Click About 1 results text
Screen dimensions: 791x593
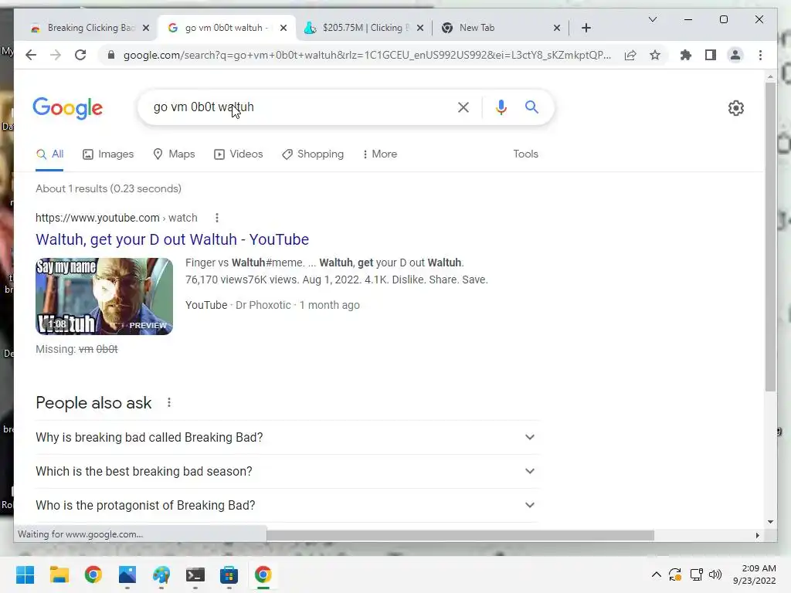(x=108, y=188)
